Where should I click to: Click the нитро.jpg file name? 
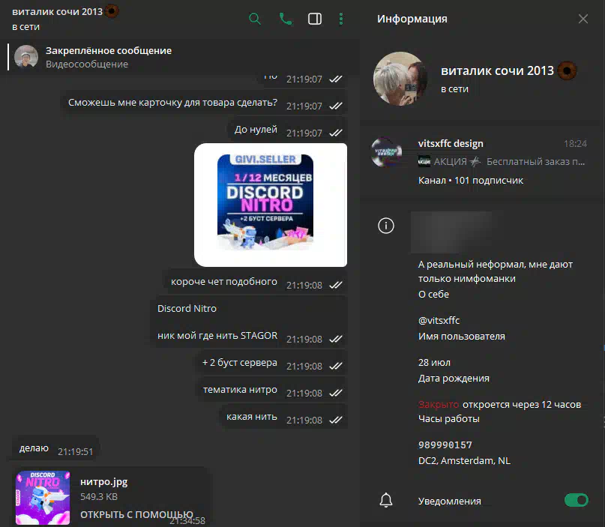[103, 482]
